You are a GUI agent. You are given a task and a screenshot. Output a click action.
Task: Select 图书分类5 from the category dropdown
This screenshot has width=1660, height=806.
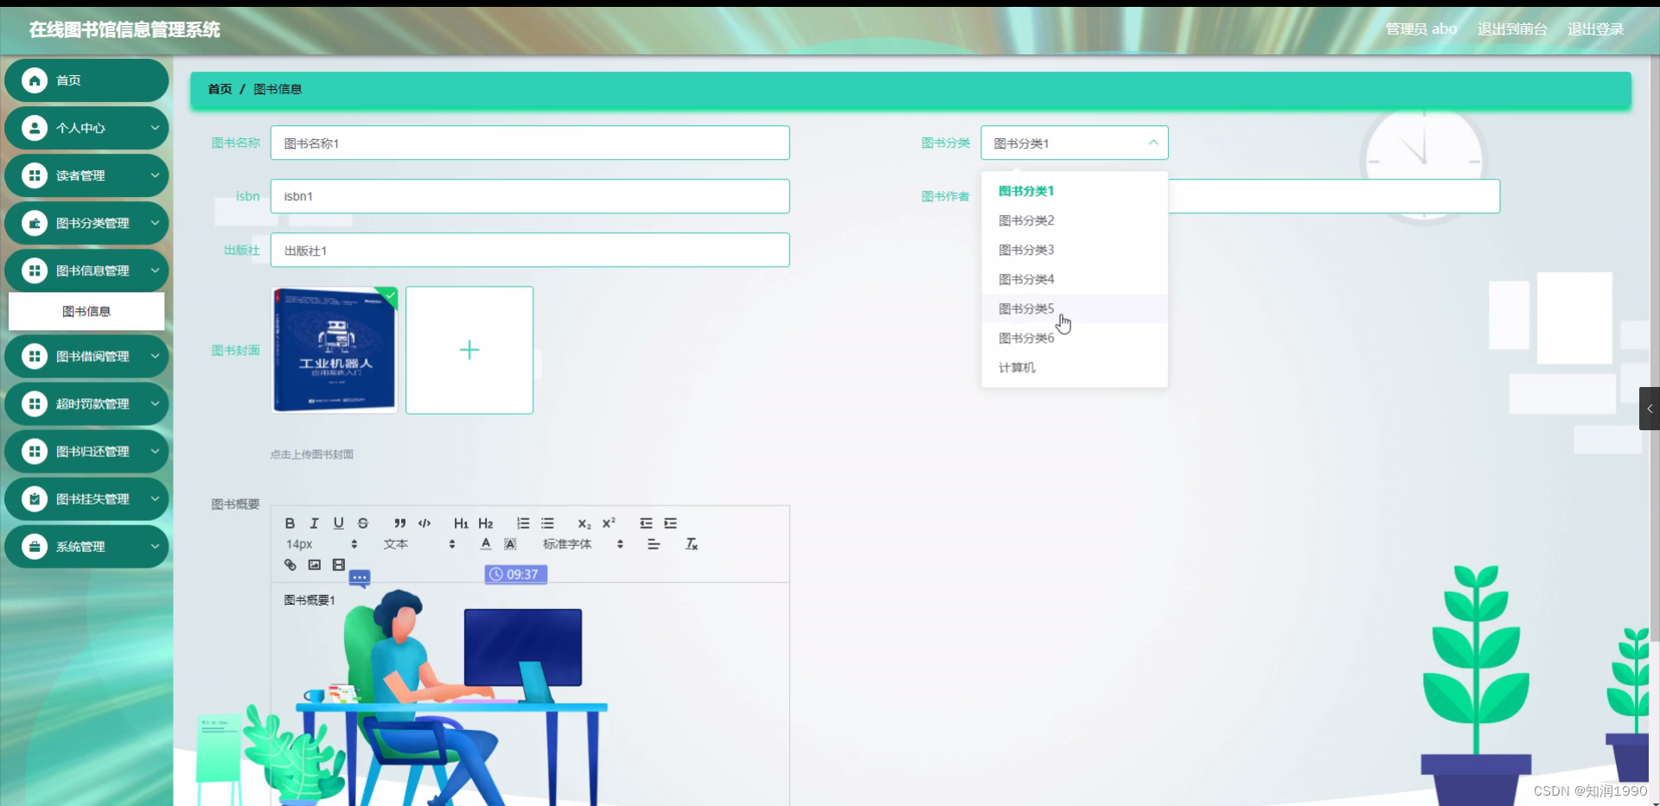[1025, 308]
